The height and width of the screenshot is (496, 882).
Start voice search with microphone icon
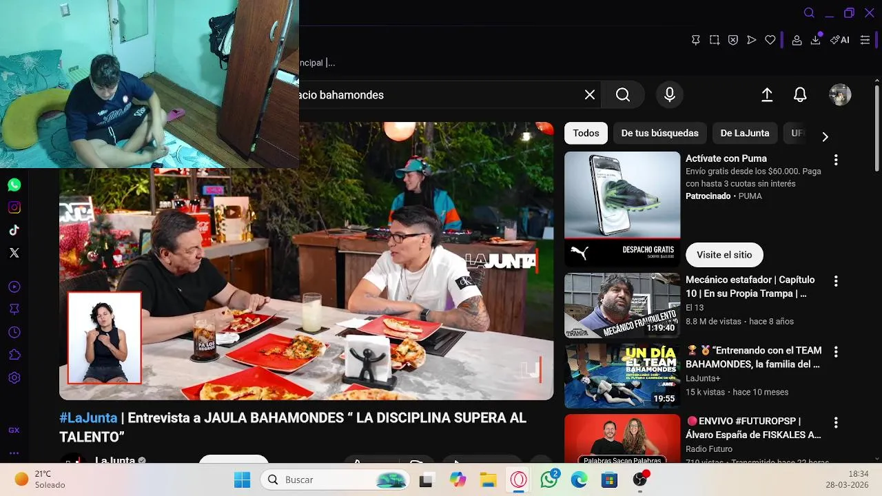669,95
